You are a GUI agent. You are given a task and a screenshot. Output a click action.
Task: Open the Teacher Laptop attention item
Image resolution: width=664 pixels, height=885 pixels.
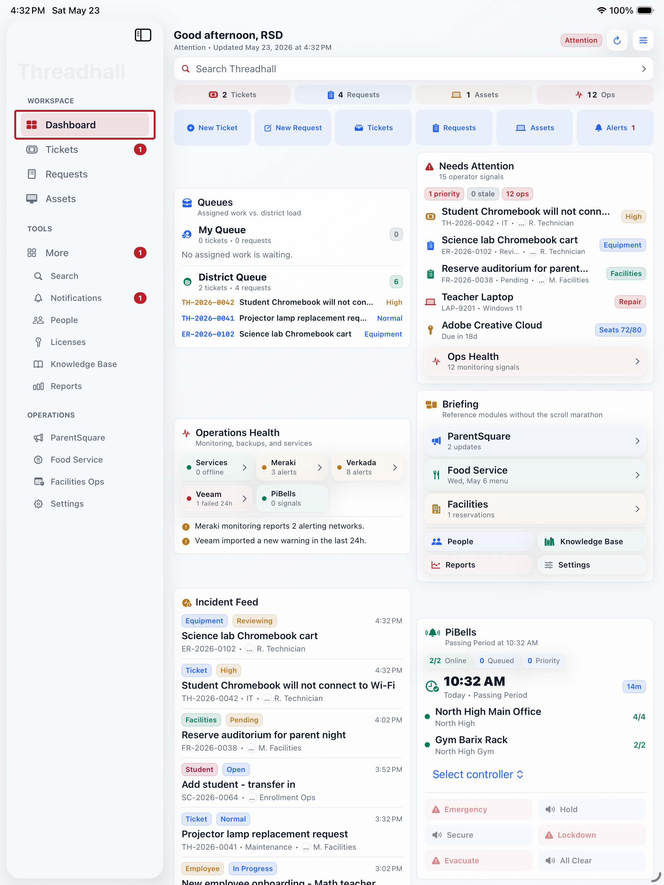click(535, 302)
